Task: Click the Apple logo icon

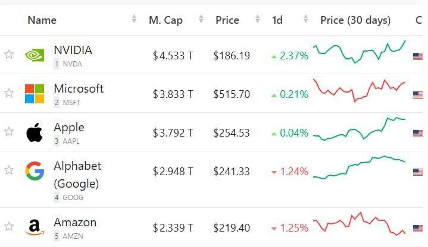Action: tap(35, 132)
